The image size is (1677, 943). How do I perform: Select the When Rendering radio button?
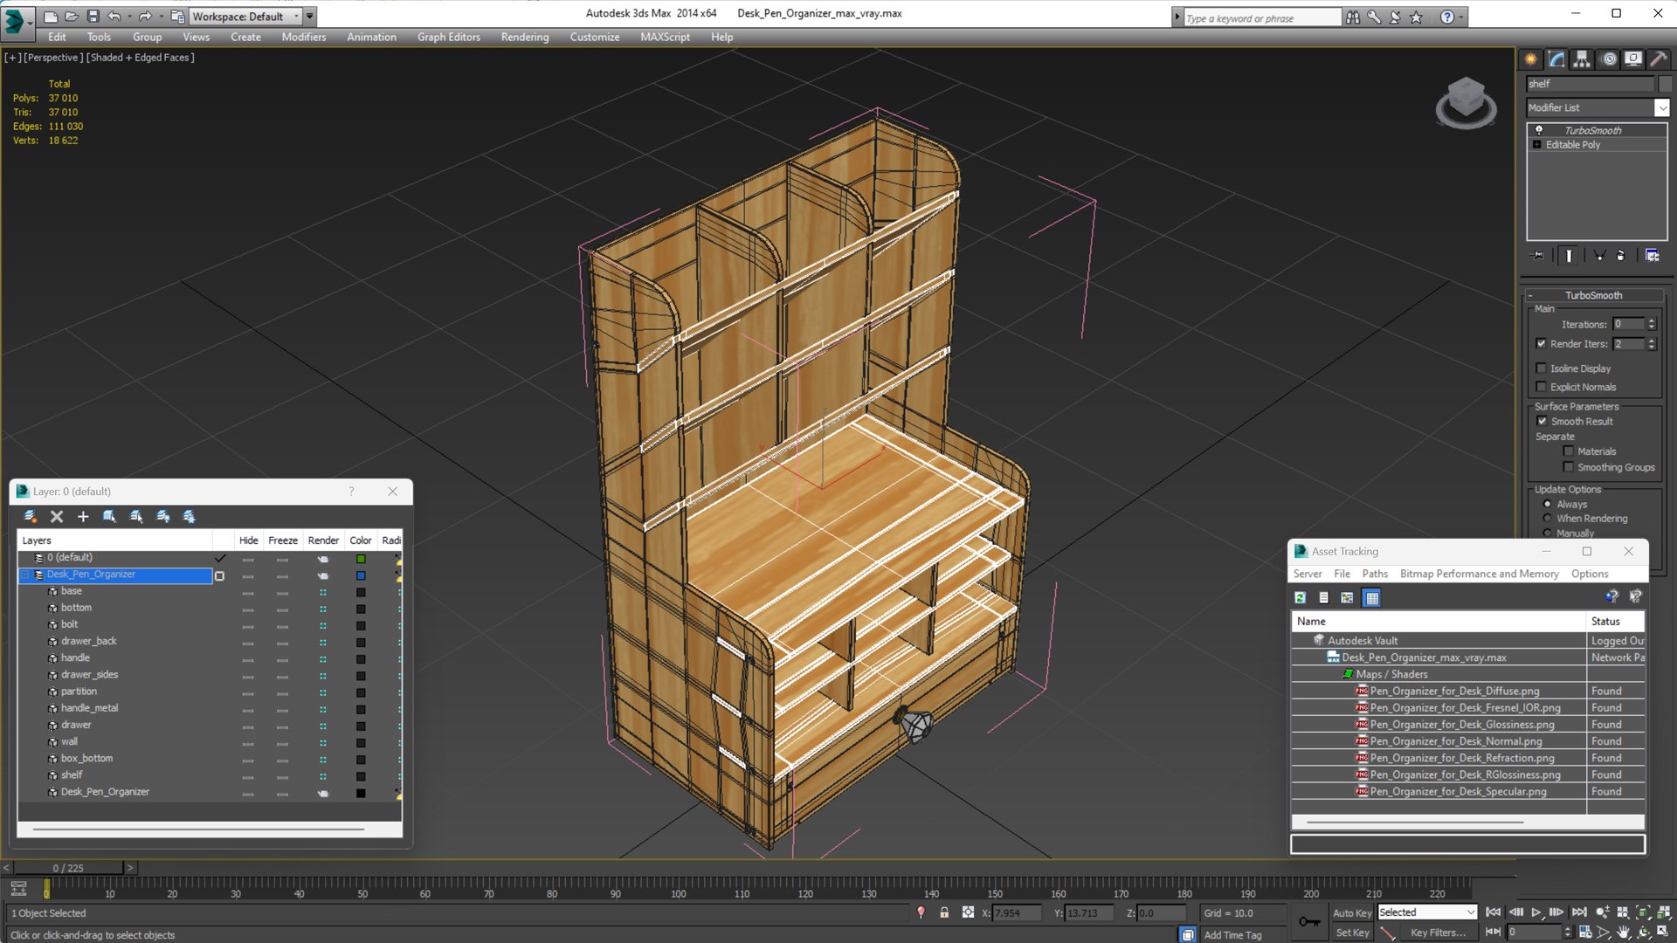(x=1547, y=518)
